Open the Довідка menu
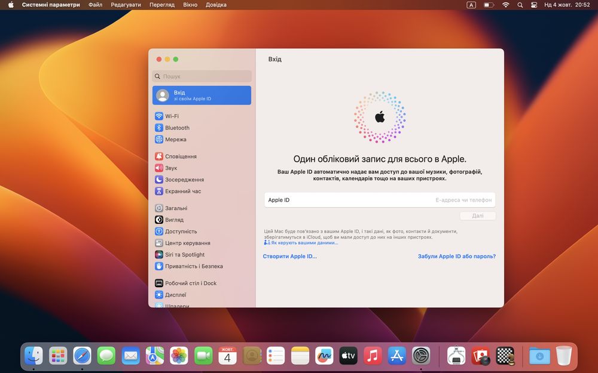 [216, 5]
